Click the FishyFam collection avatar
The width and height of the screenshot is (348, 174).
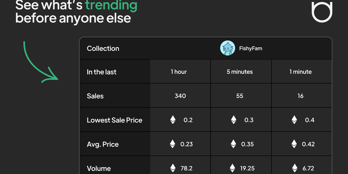[228, 48]
